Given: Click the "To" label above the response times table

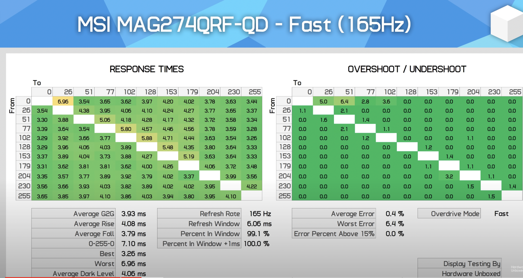Looking at the screenshot, I should [x=37, y=83].
